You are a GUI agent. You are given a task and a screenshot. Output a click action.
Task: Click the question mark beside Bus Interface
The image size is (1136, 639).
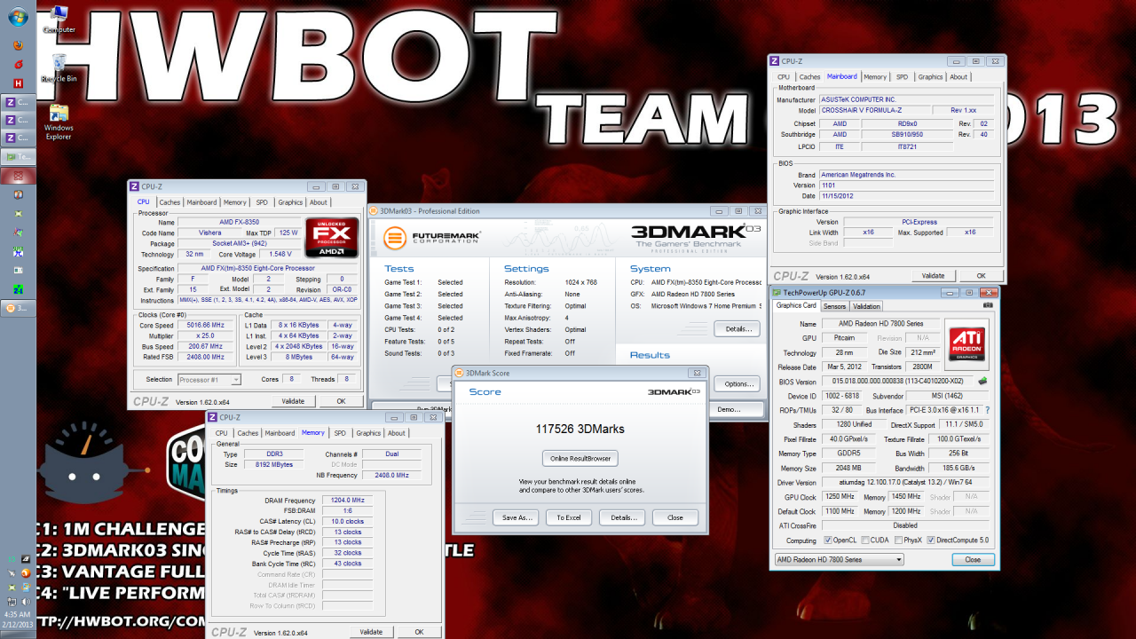point(987,410)
